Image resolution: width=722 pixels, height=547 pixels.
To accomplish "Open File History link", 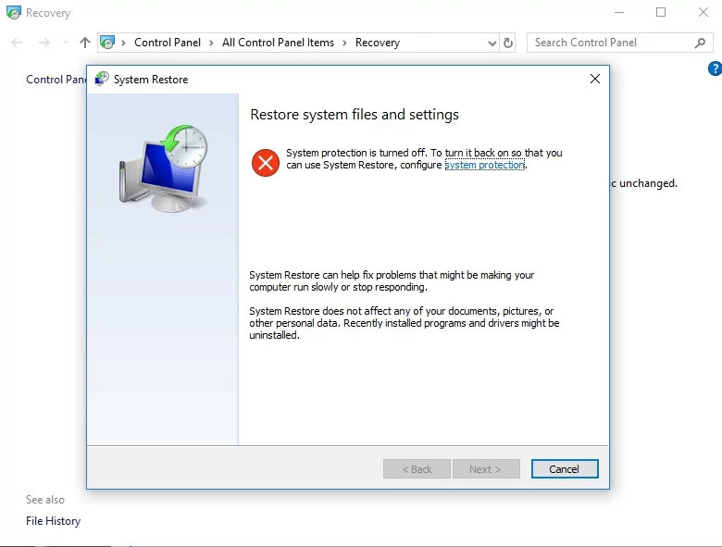I will [x=53, y=521].
